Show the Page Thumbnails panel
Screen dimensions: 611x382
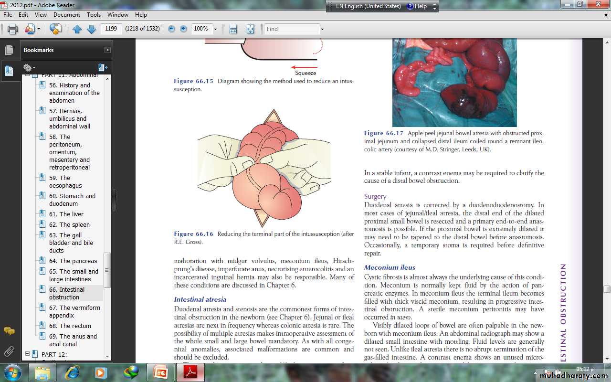point(9,50)
